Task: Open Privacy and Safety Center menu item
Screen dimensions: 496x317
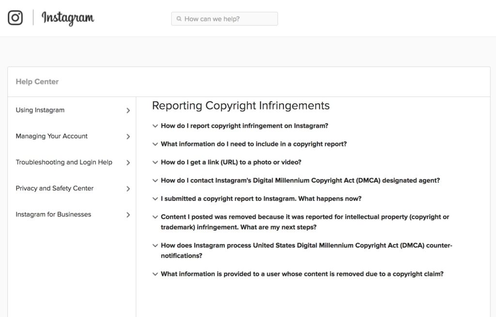Action: [73, 189]
